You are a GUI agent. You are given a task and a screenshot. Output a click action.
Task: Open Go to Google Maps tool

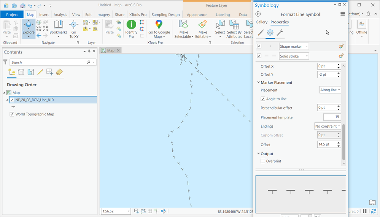tap(159, 29)
